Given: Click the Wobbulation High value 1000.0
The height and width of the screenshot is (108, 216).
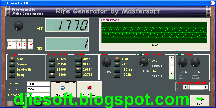Looking at the screenshot, I should coord(157,76).
